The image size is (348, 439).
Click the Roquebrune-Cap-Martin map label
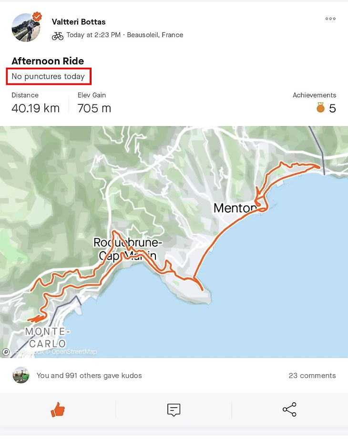(127, 249)
